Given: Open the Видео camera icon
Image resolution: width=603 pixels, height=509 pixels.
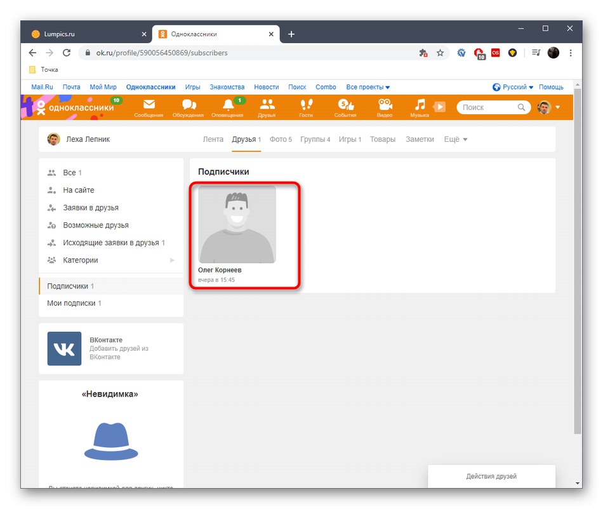Looking at the screenshot, I should pos(385,108).
